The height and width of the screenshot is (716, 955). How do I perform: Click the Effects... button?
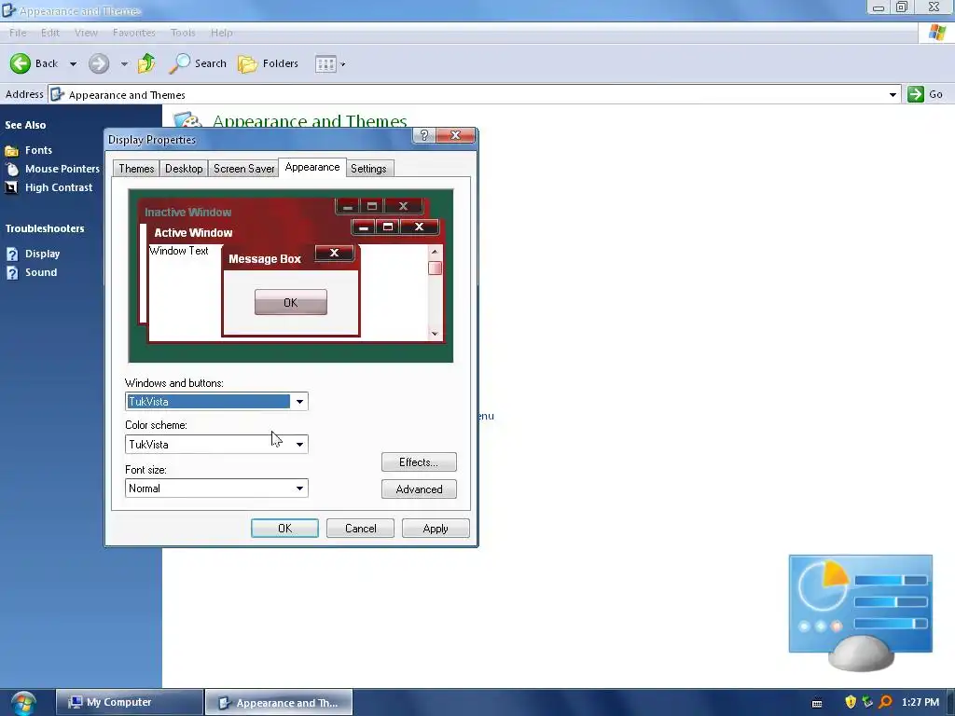click(419, 462)
